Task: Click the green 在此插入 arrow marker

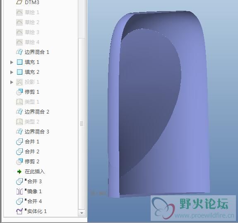Action: coord(19,172)
